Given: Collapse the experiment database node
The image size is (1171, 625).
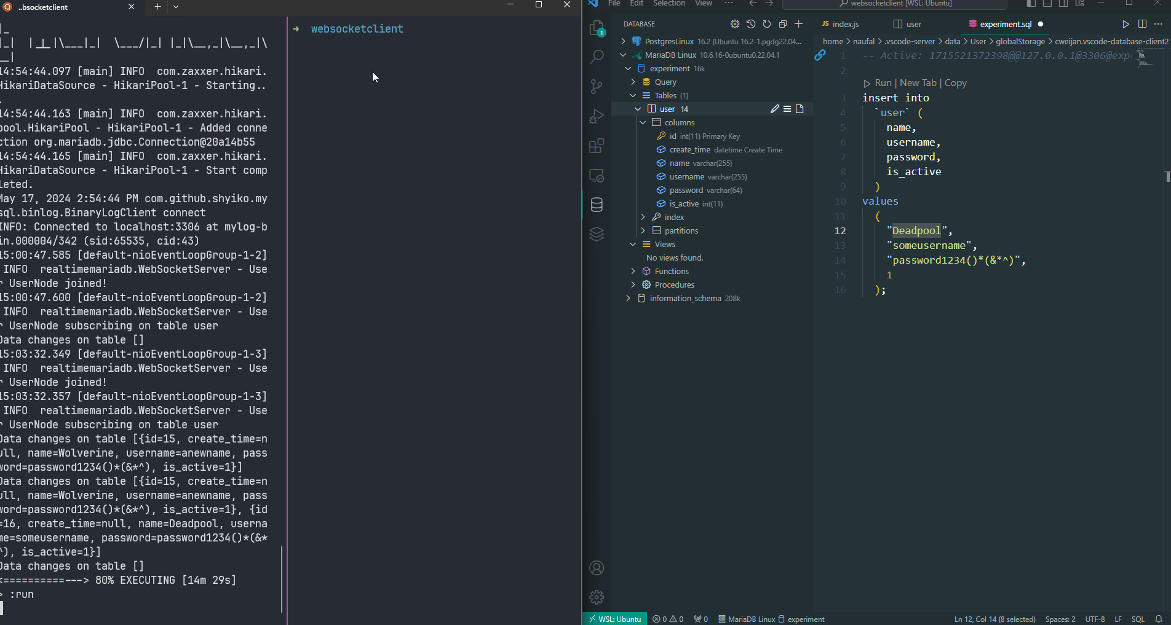Looking at the screenshot, I should 628,68.
